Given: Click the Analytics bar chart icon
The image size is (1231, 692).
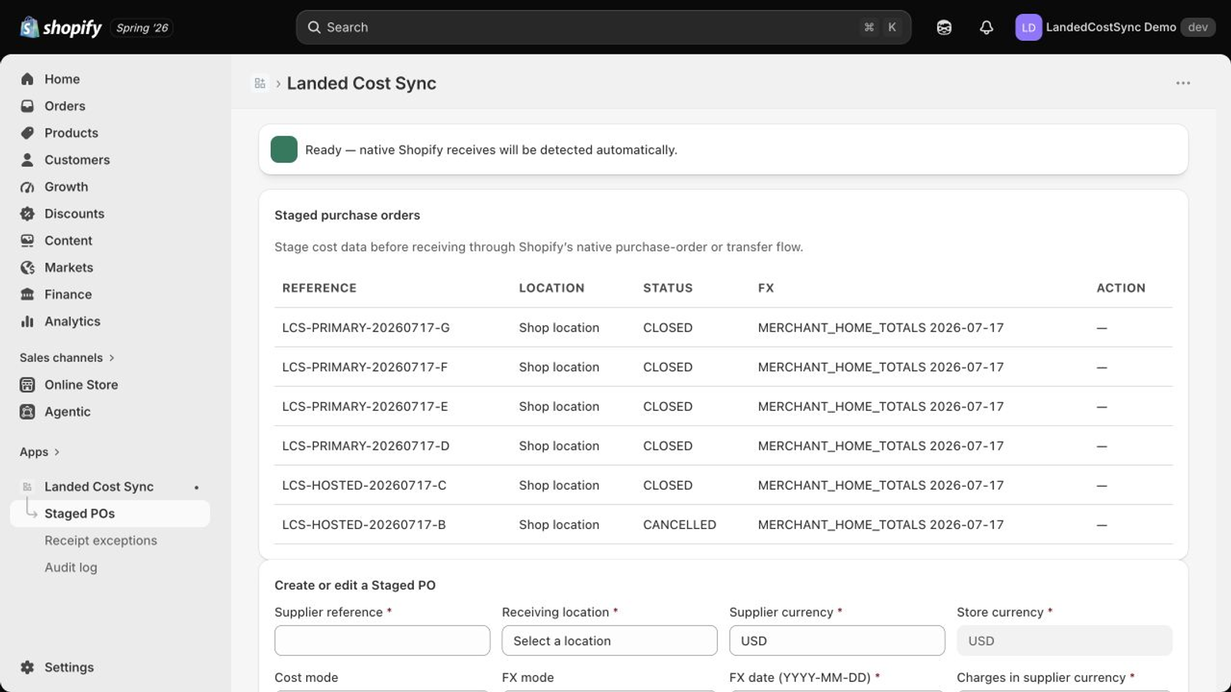Looking at the screenshot, I should [28, 321].
